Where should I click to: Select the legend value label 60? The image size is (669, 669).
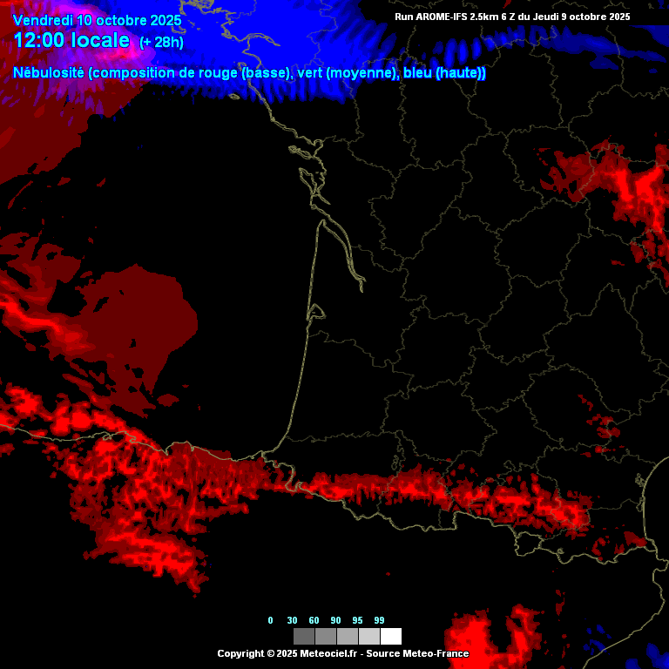point(314,620)
